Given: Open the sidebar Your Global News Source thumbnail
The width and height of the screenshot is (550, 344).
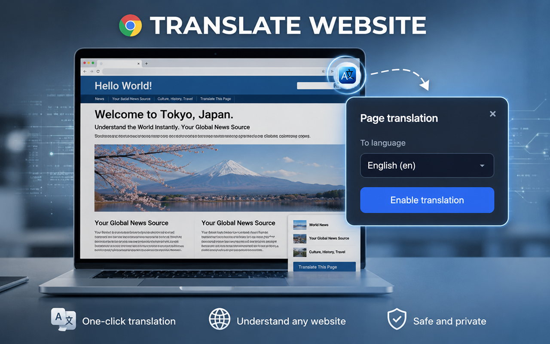Looking at the screenshot, I should tap(299, 238).
